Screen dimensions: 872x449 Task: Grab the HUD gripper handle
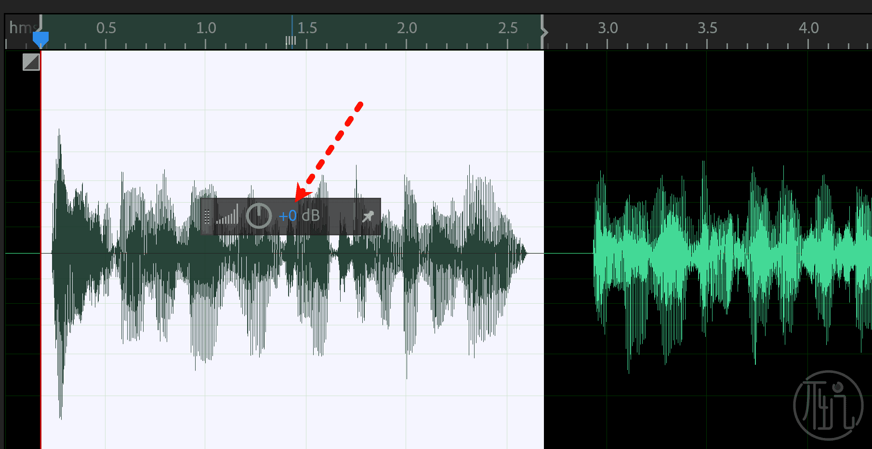(x=207, y=217)
